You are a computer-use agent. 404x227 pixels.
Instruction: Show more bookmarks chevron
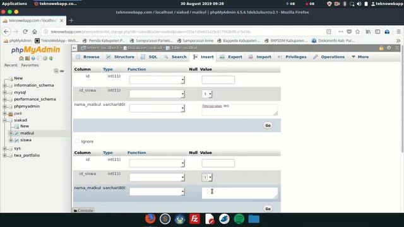click(398, 40)
